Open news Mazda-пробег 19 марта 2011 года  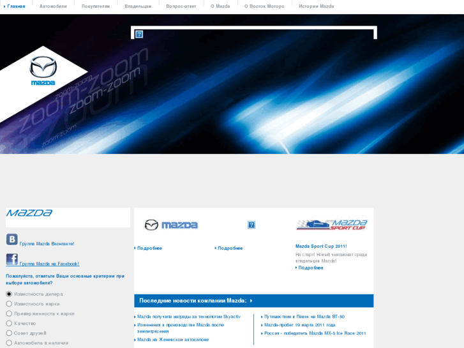(300, 325)
